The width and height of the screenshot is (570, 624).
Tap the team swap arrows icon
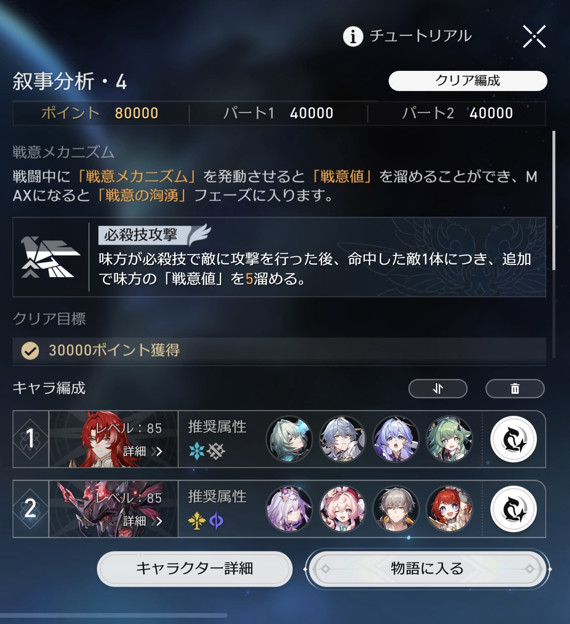pyautogui.click(x=438, y=389)
